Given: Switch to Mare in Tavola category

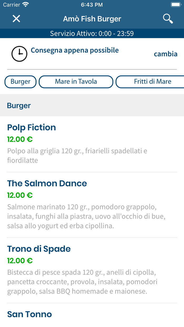Looking at the screenshot, I should (76, 82).
